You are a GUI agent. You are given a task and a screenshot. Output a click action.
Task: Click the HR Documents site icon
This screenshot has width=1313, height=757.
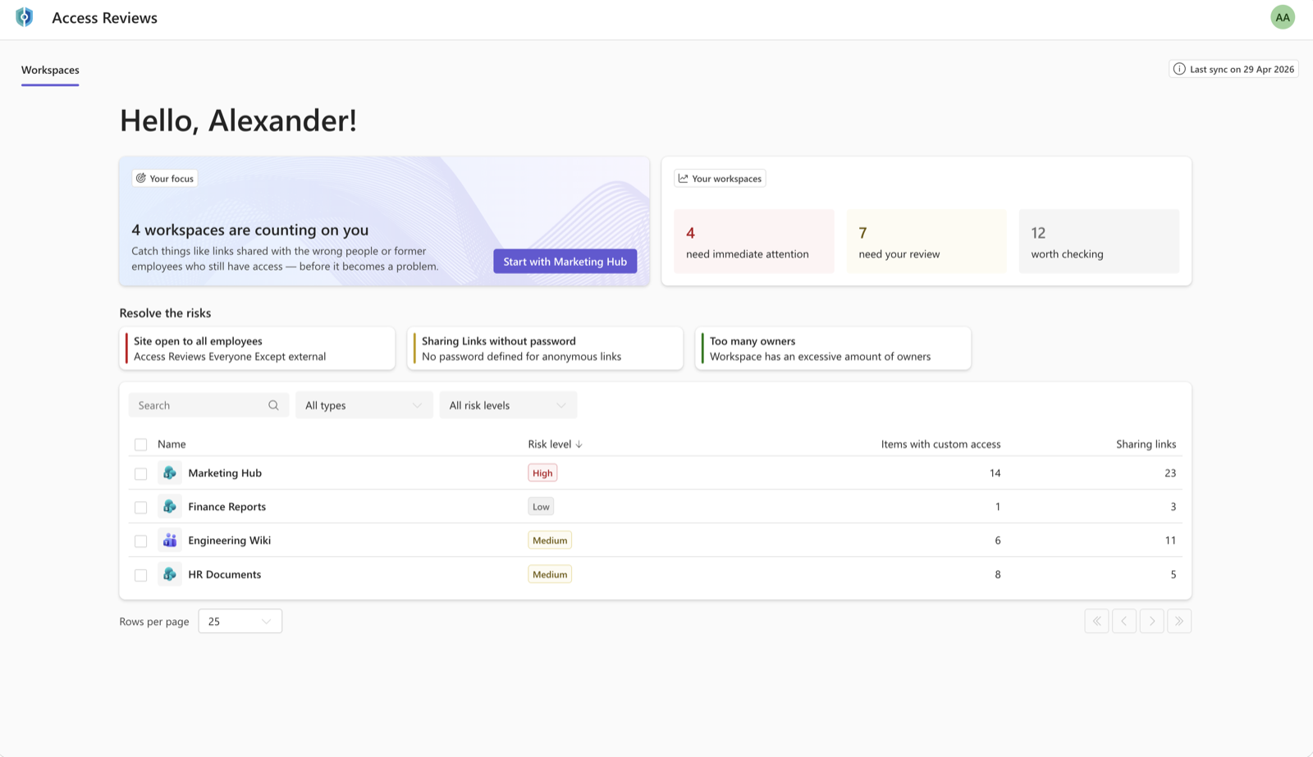[170, 574]
